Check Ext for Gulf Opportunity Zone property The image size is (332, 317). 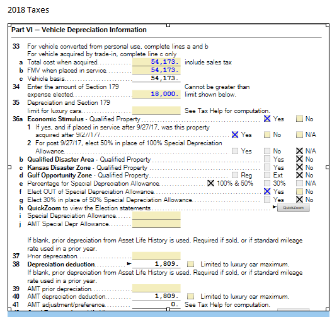[267, 175]
